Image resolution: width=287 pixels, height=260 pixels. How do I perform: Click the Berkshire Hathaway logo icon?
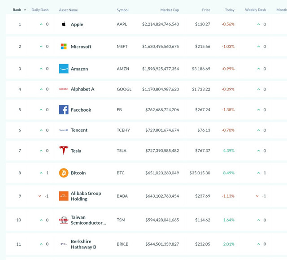64,244
